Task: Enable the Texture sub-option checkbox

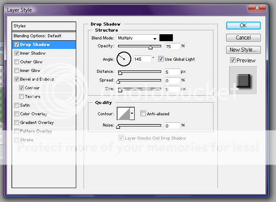Action: point(22,96)
